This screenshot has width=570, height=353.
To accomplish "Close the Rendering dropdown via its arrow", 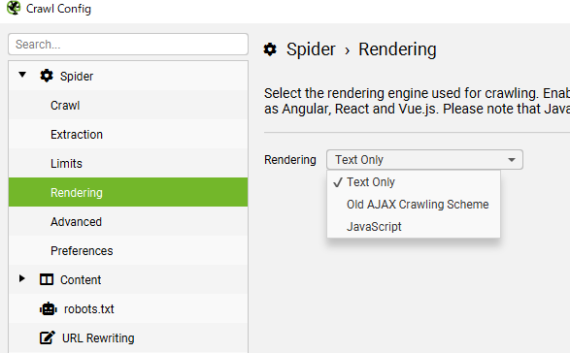I will [512, 160].
